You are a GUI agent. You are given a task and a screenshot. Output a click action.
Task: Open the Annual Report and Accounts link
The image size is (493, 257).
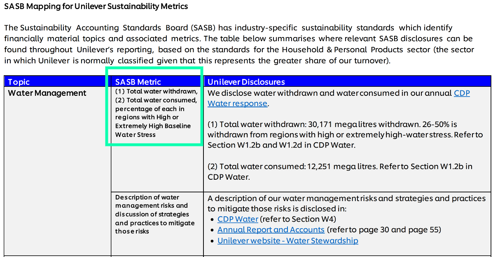pos(271,230)
